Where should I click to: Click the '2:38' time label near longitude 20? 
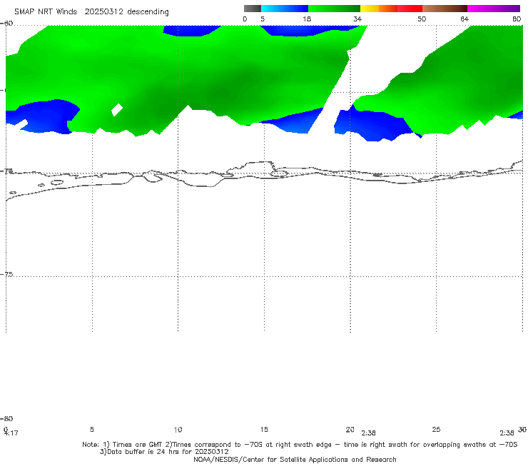(x=368, y=433)
